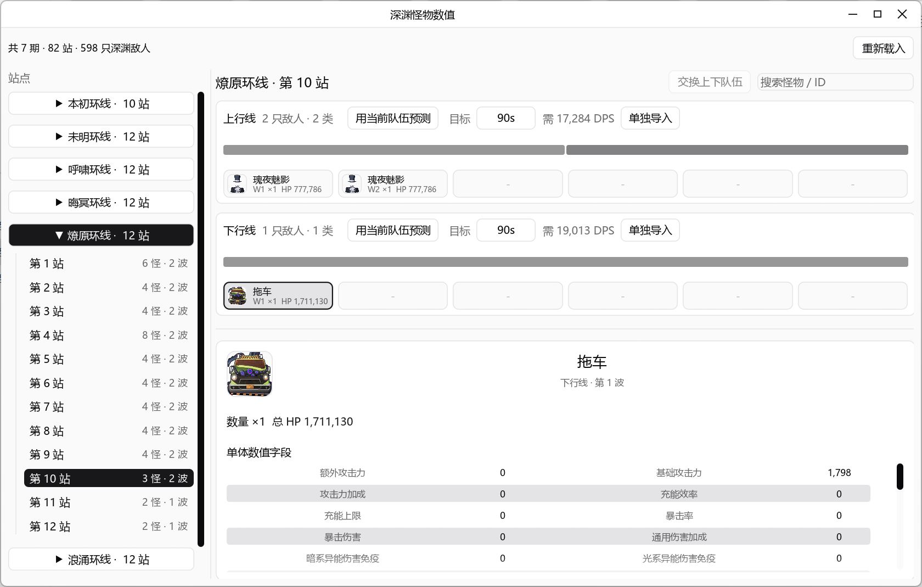The image size is (922, 587).
Task: Select 第 10 站 highlighted row
Action: [x=109, y=479]
